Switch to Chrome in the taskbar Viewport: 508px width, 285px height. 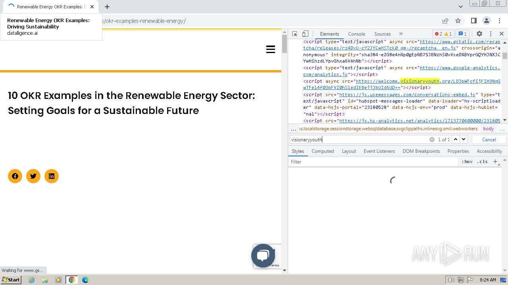click(72, 280)
